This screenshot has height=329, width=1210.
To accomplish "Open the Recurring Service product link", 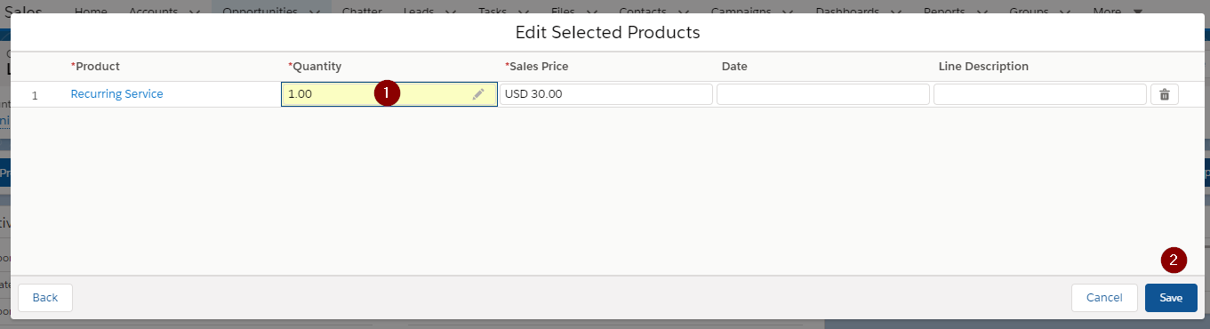I will pyautogui.click(x=116, y=94).
